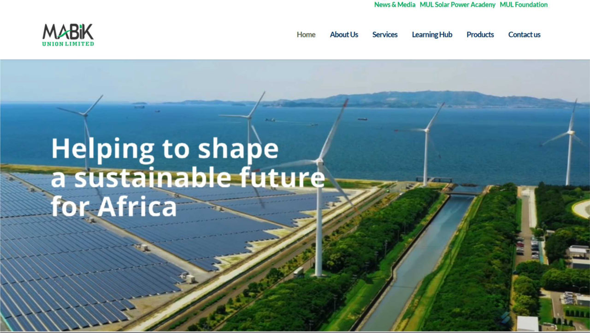This screenshot has width=590, height=333.
Task: Go to the Products menu item
Action: click(480, 35)
